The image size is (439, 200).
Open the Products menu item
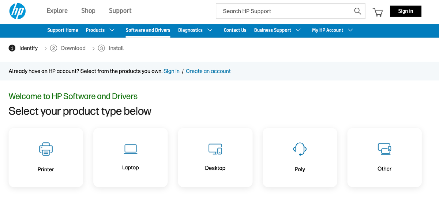(95, 30)
